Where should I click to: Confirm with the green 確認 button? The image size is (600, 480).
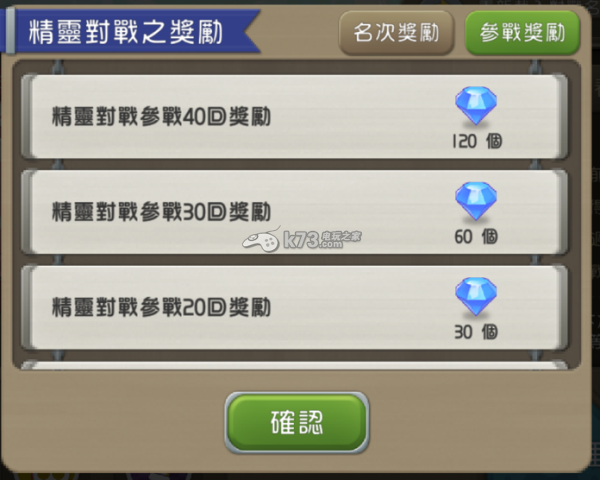[x=297, y=423]
